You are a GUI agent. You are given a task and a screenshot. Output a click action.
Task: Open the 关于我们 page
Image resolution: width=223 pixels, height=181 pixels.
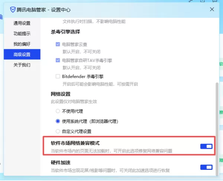pos(22,65)
